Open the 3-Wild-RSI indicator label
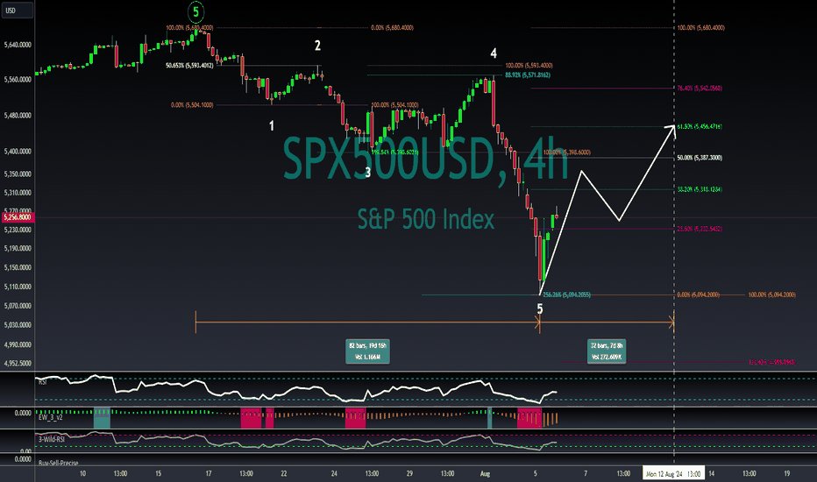This screenshot has height=482, width=817. [52, 439]
